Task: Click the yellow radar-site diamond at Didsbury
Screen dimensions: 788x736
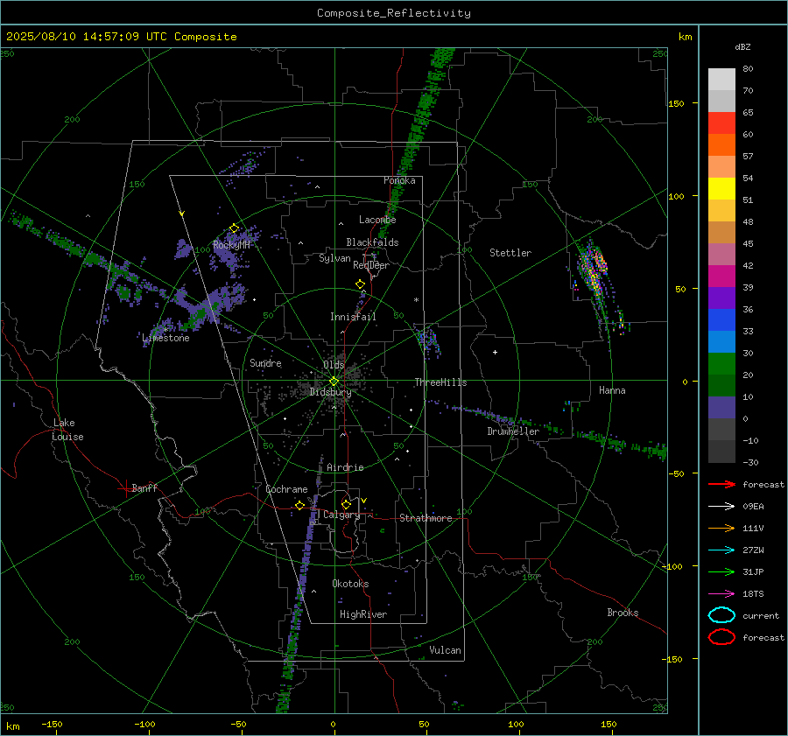Action: [x=334, y=382]
